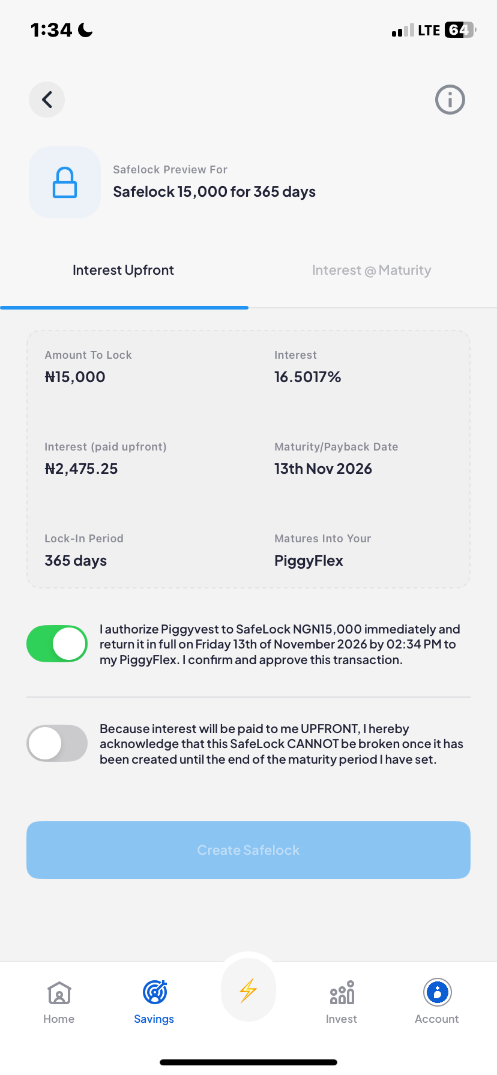Tap the Maturity date 13th Nov 2026

[324, 469]
